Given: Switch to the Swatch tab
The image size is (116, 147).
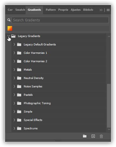Looking at the screenshot, I should click(x=20, y=10).
